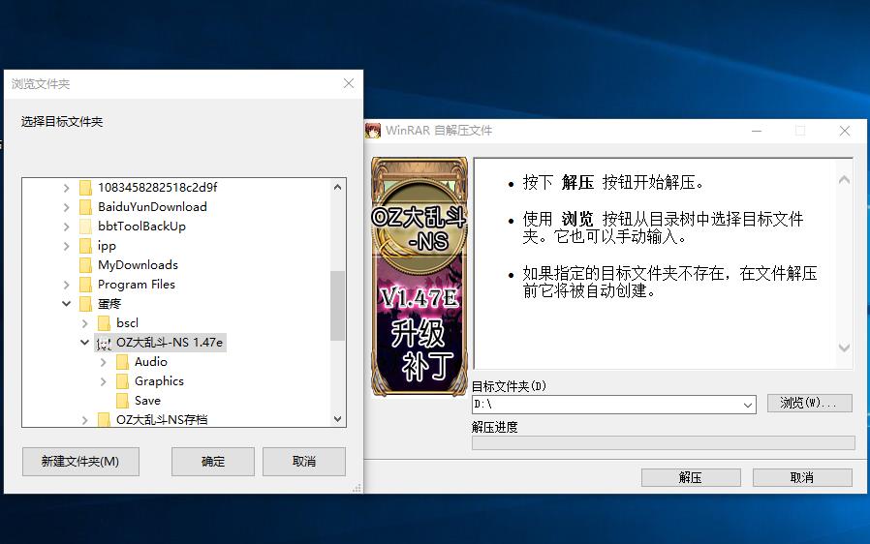Click the OZ大乱斗-NS 1.47e folder icon
This screenshot has width=870, height=544.
click(x=104, y=343)
